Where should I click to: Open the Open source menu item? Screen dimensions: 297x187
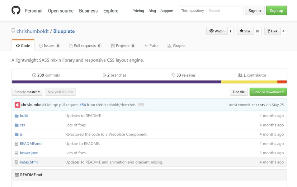(x=61, y=11)
